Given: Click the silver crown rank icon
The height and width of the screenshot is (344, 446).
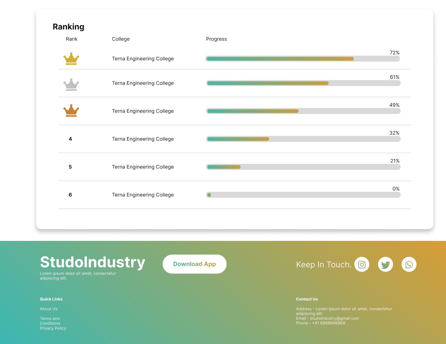Looking at the screenshot, I should pos(71,84).
